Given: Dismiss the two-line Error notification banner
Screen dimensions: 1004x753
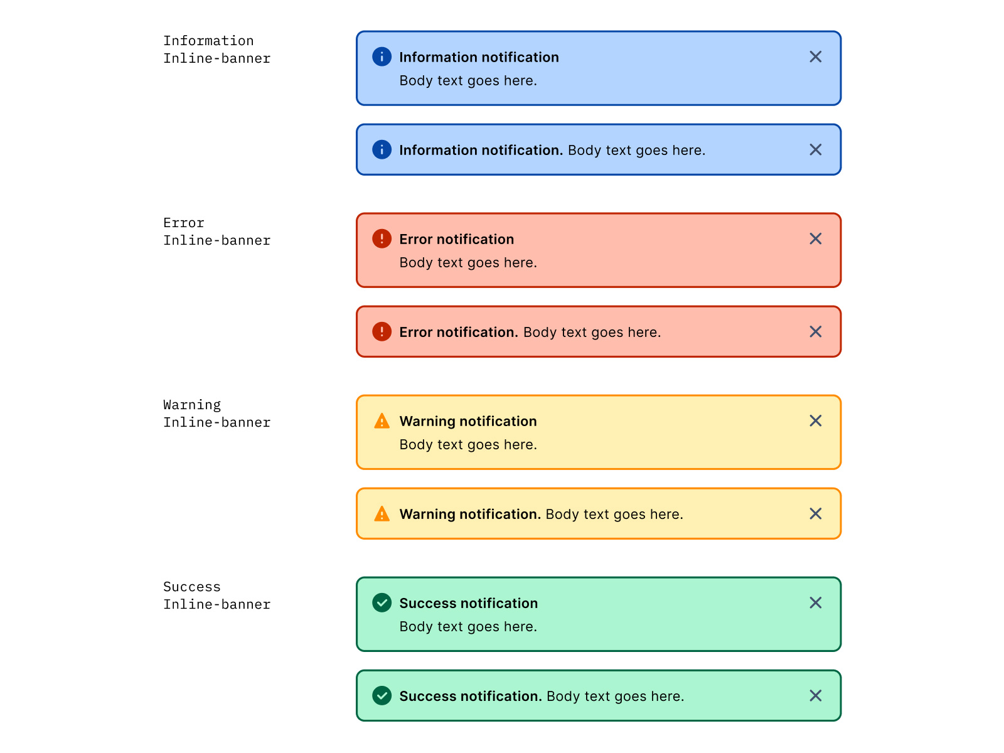Looking at the screenshot, I should (815, 239).
